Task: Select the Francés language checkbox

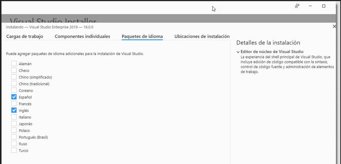Action: click(x=14, y=104)
